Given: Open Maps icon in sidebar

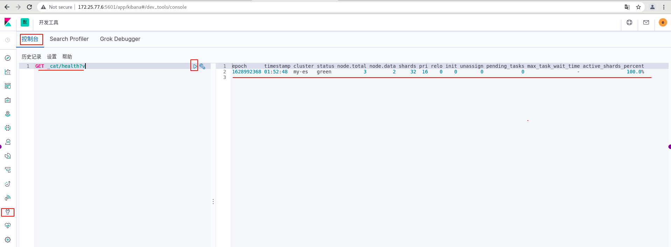Looking at the screenshot, I should pyautogui.click(x=8, y=114).
